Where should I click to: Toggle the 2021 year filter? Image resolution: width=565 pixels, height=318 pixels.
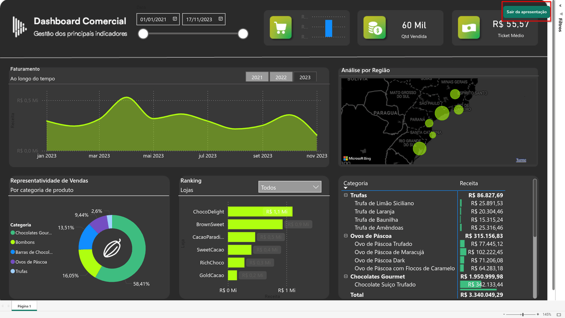[x=257, y=77]
